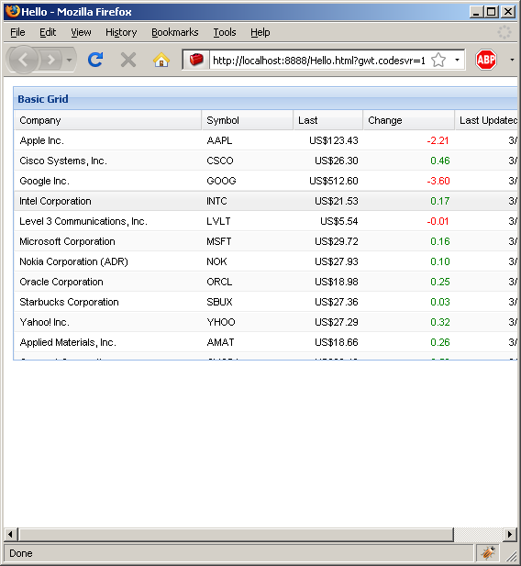Click the Stop loading X icon

pyautogui.click(x=128, y=60)
